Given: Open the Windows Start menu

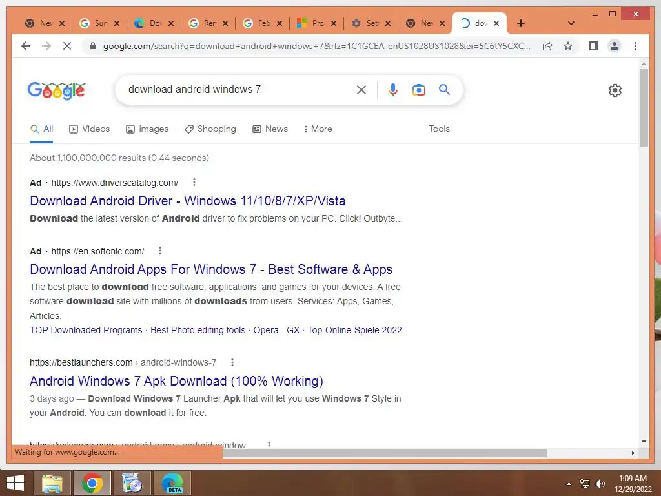Looking at the screenshot, I should coord(15,483).
